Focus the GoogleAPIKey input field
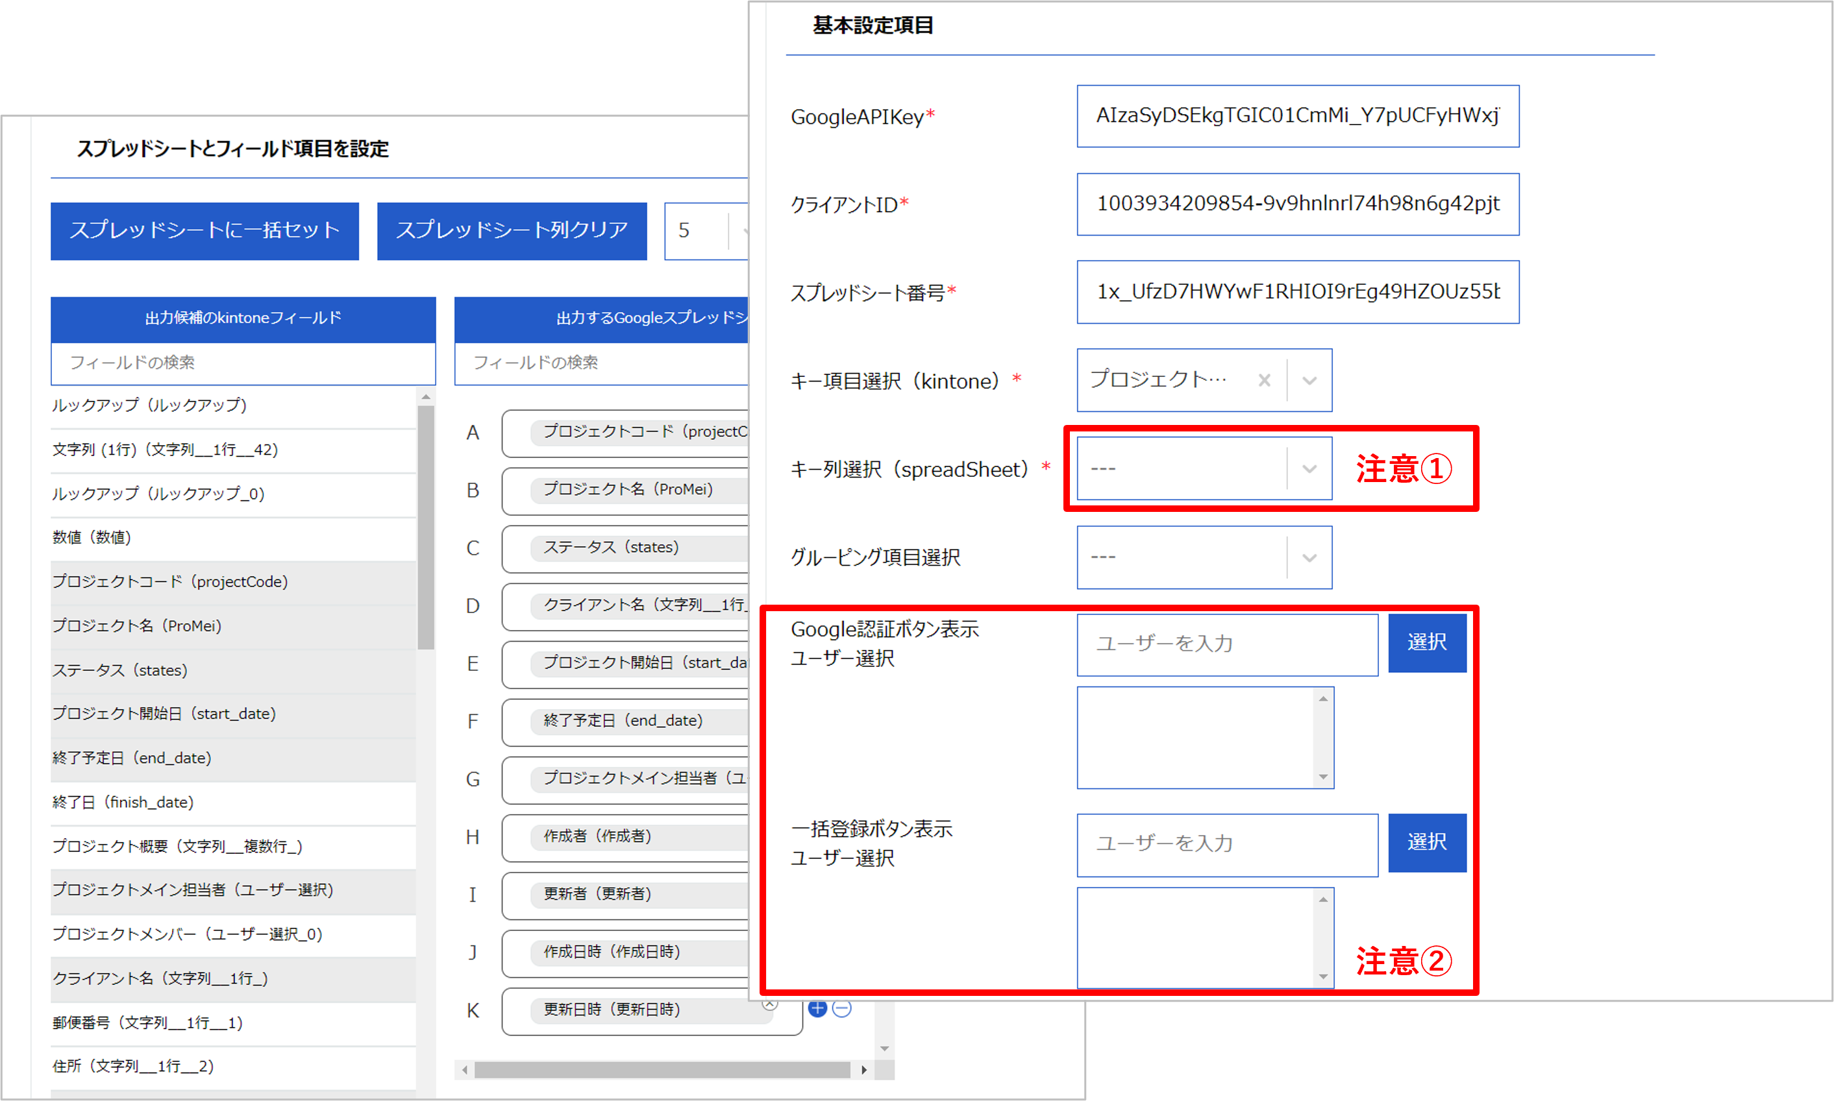The image size is (1834, 1101). pyautogui.click(x=1297, y=117)
